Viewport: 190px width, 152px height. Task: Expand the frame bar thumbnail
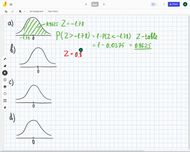(95, 4)
